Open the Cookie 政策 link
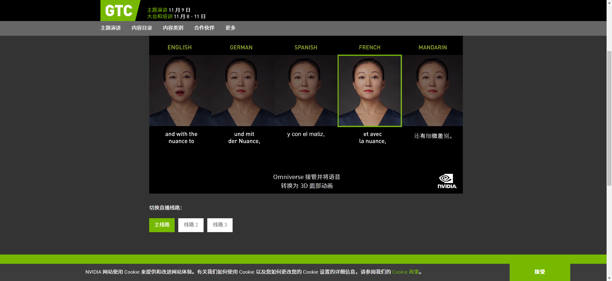 click(405, 272)
